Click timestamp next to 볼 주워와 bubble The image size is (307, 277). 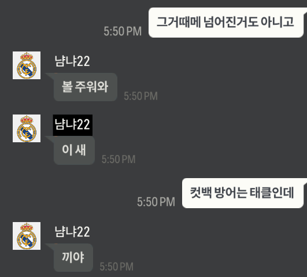click(140, 96)
